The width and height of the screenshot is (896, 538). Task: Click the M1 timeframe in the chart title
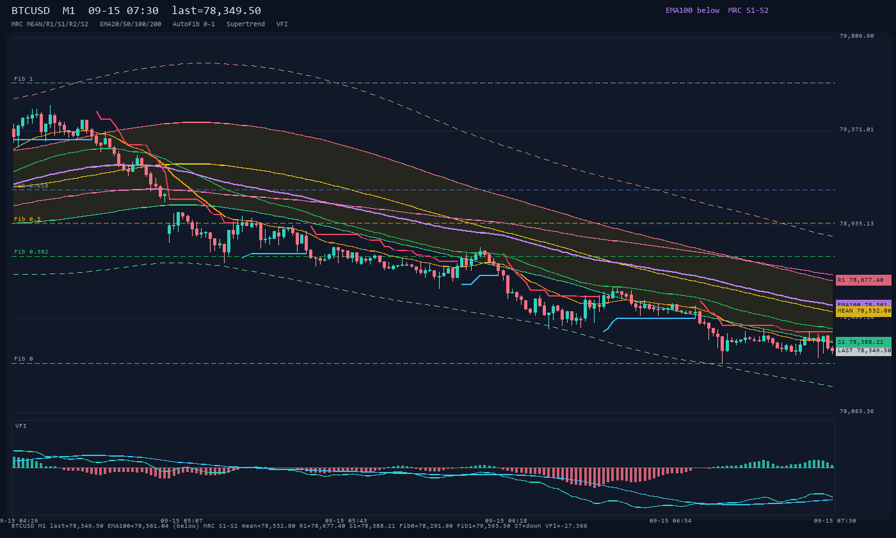coord(68,11)
